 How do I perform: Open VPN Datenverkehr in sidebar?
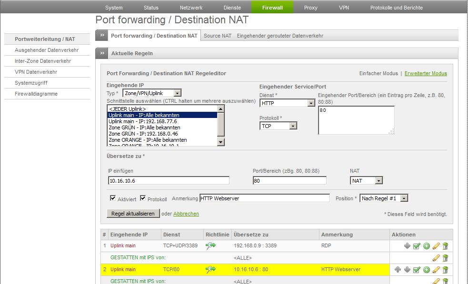(47, 72)
